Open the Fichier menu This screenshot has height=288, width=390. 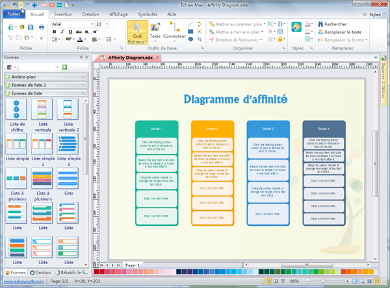point(14,14)
